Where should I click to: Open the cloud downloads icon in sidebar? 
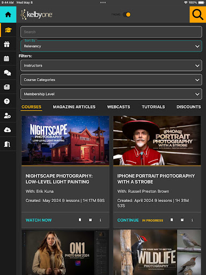click(x=8, y=130)
